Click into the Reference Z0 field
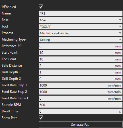This screenshot has height=128, width=123. pos(81,46)
